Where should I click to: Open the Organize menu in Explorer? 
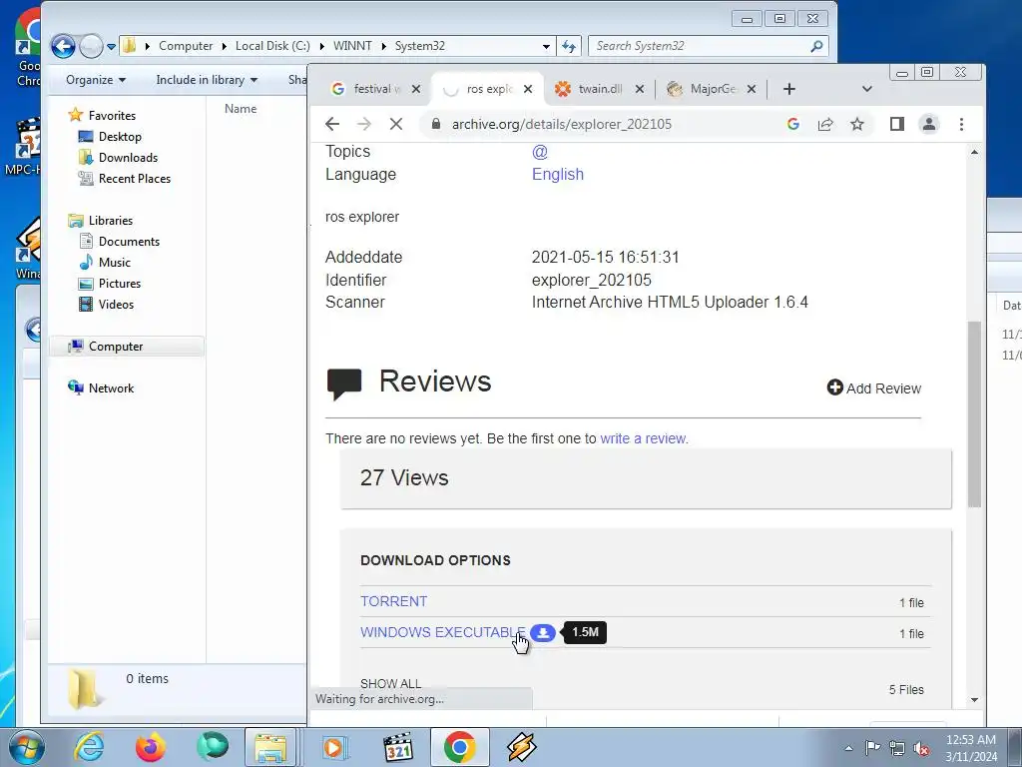point(96,80)
